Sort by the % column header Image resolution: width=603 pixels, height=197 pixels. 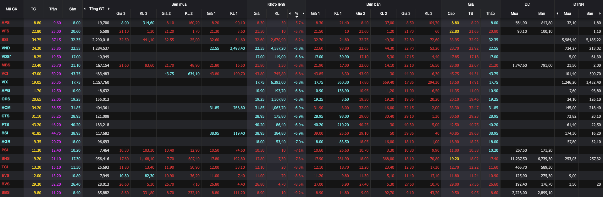point(296,14)
